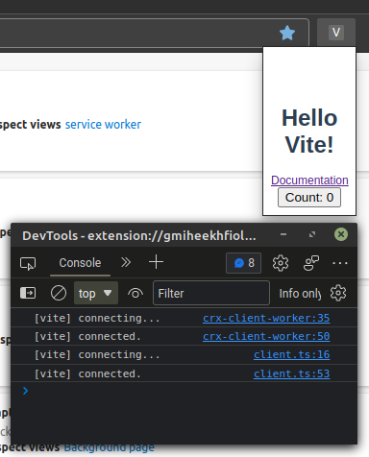This screenshot has width=369, height=457.
Task: Clear the console with the ban icon
Action: pos(59,293)
